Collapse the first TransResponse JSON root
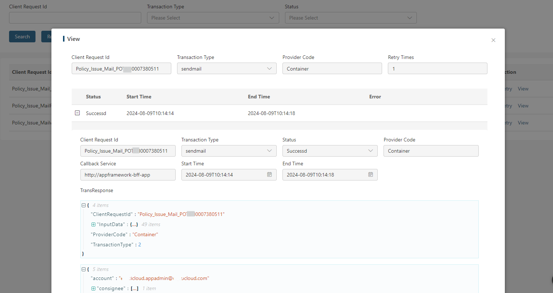The width and height of the screenshot is (553, 293). (x=84, y=205)
